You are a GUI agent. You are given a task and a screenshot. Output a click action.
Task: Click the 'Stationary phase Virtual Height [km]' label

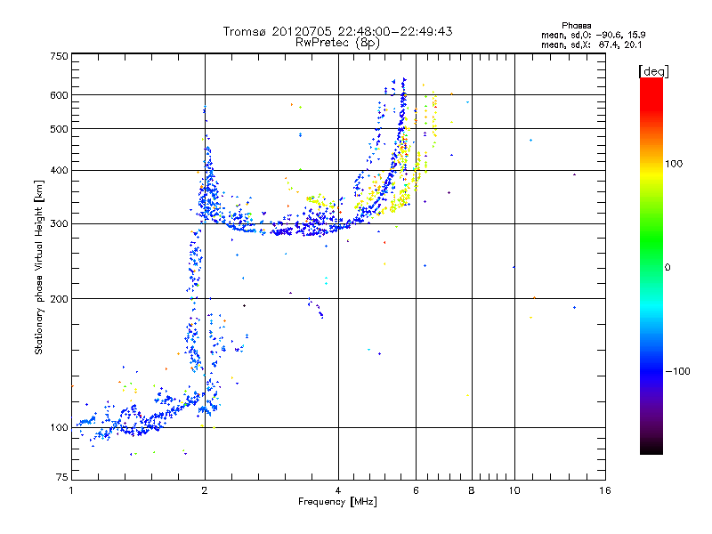38,267
